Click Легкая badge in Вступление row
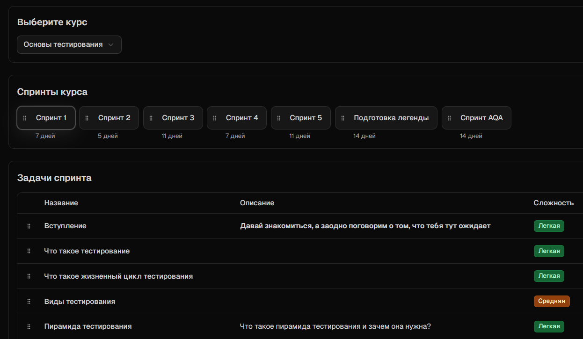Viewport: 583px width, 339px height. 549,226
